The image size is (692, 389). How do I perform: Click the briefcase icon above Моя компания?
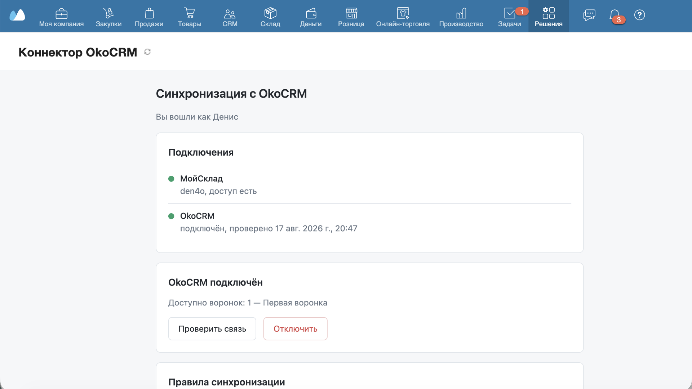[61, 14]
